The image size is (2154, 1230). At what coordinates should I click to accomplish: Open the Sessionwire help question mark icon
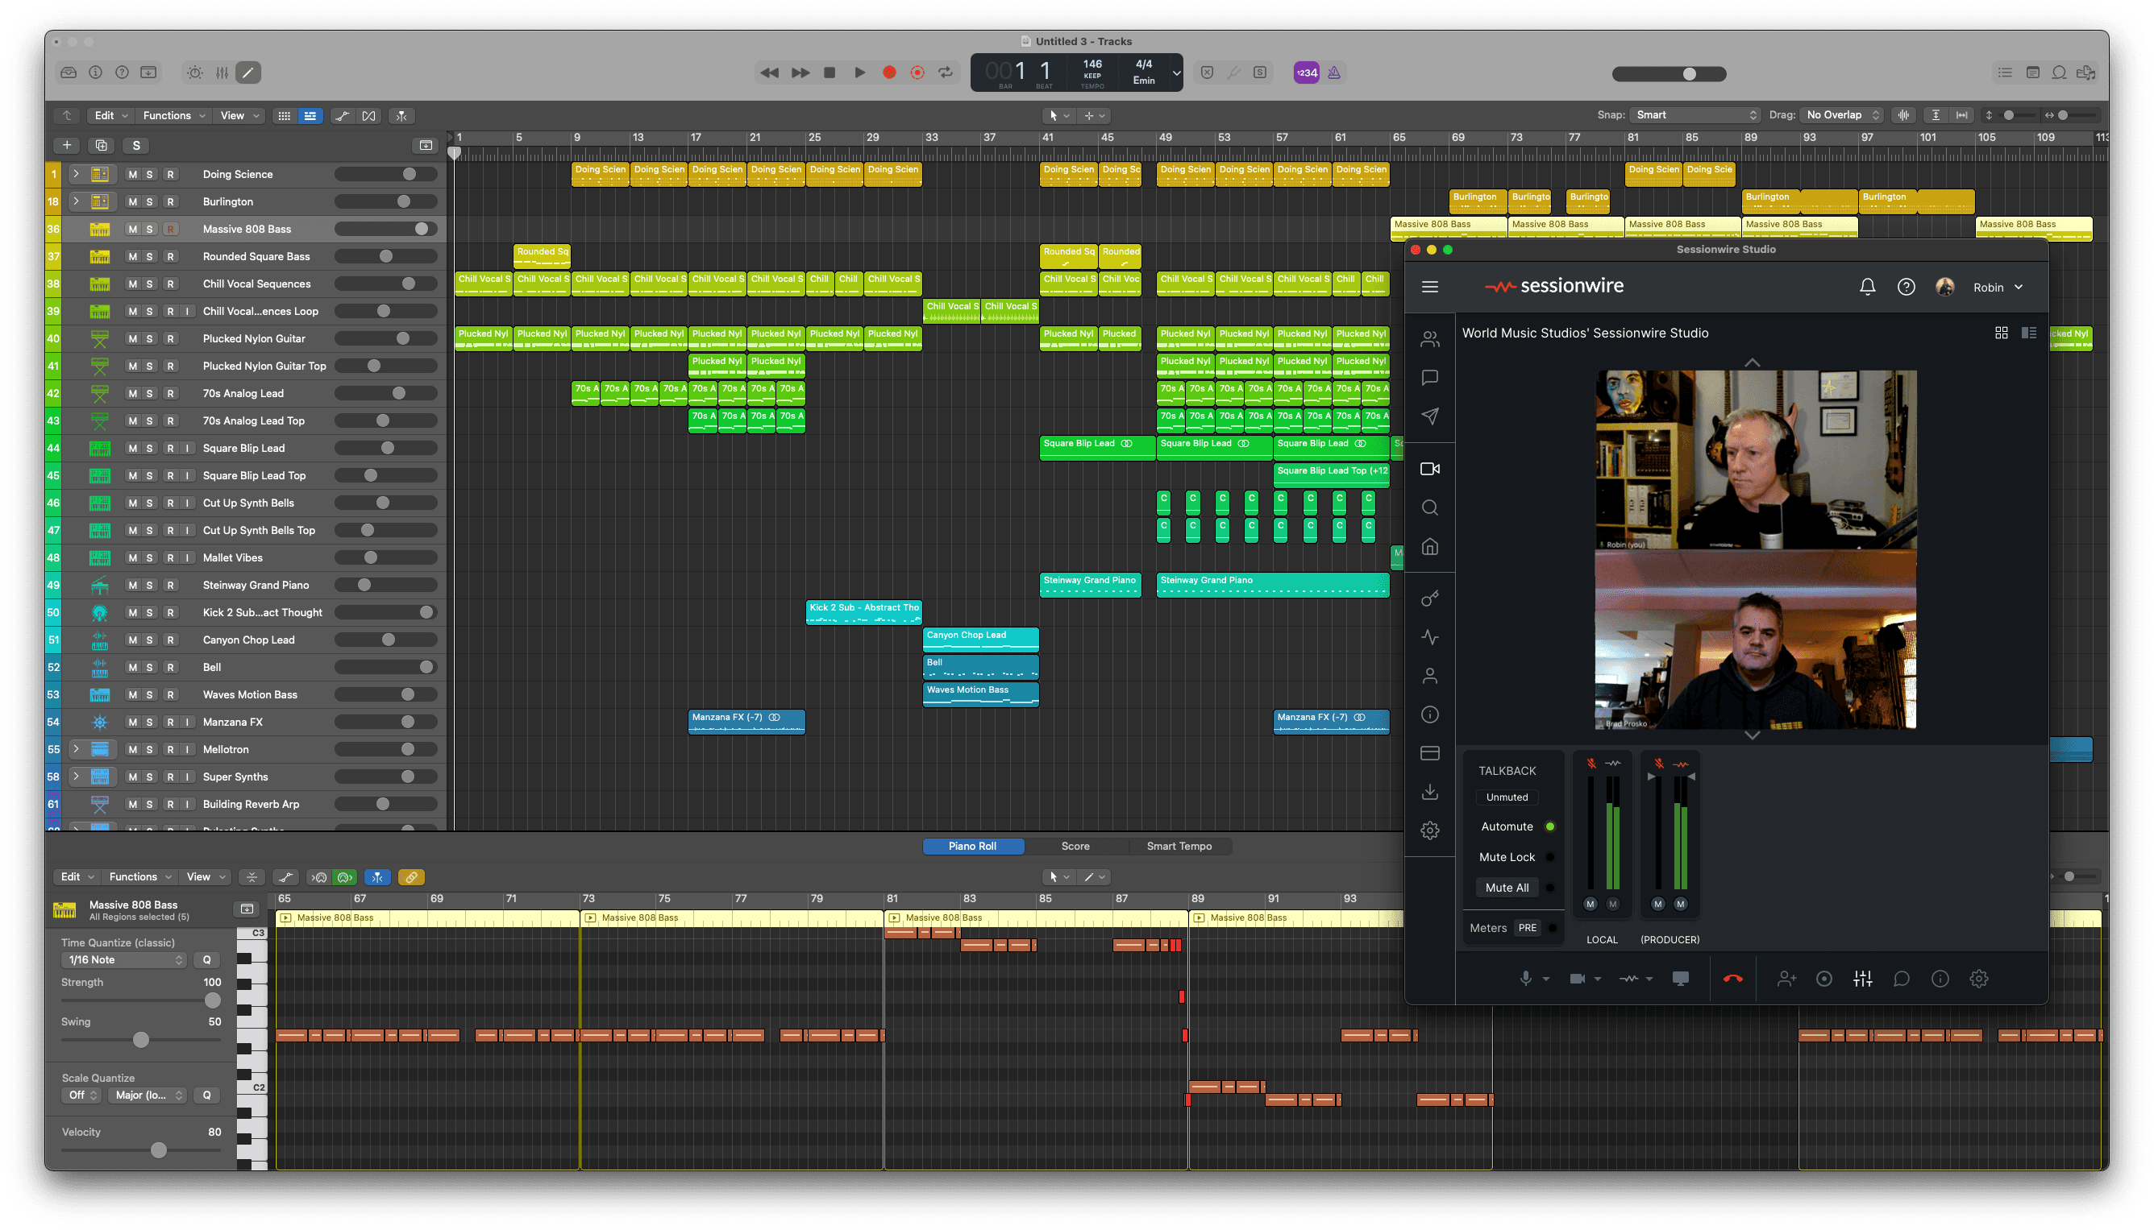coord(1906,288)
